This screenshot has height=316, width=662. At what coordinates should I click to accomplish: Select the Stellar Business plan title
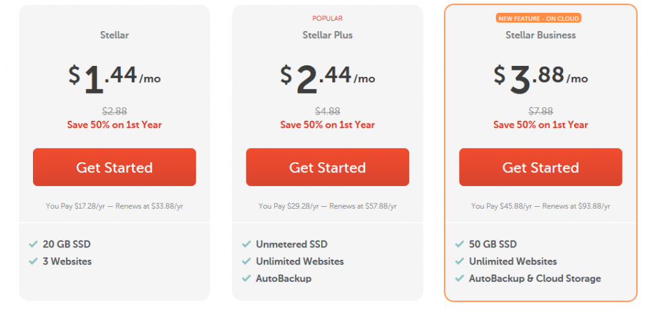pos(540,35)
